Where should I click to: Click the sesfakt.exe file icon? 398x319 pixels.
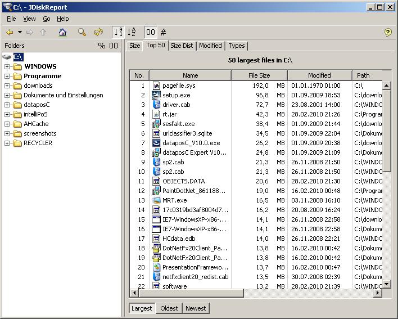156,124
